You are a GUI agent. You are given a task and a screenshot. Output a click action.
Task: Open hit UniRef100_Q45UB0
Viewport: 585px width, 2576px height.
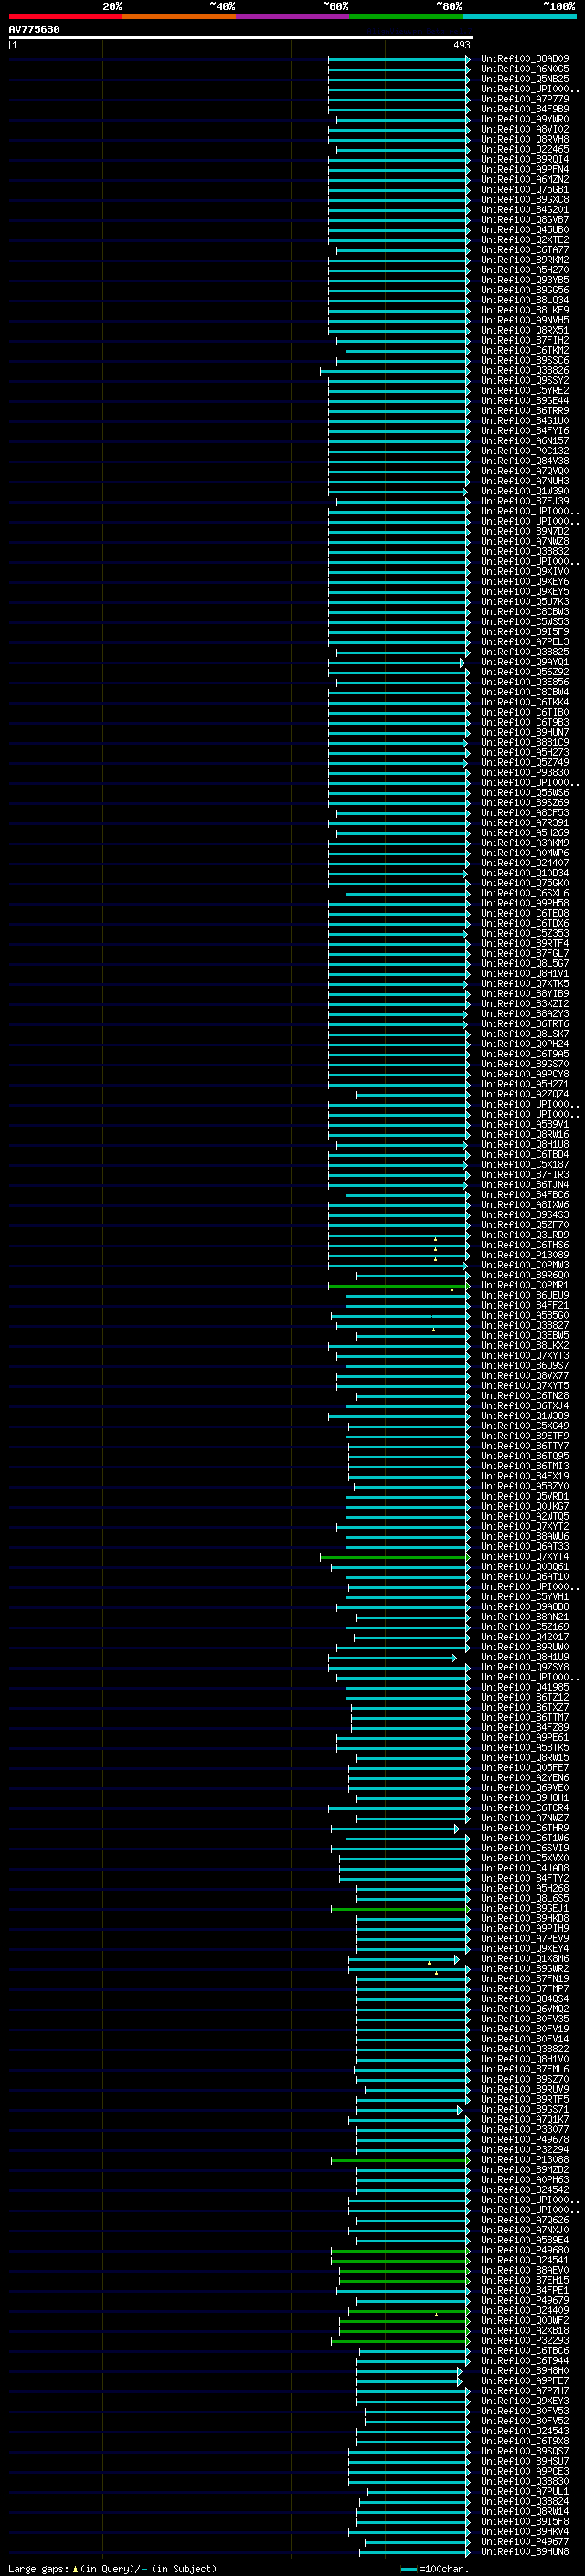pos(524,230)
